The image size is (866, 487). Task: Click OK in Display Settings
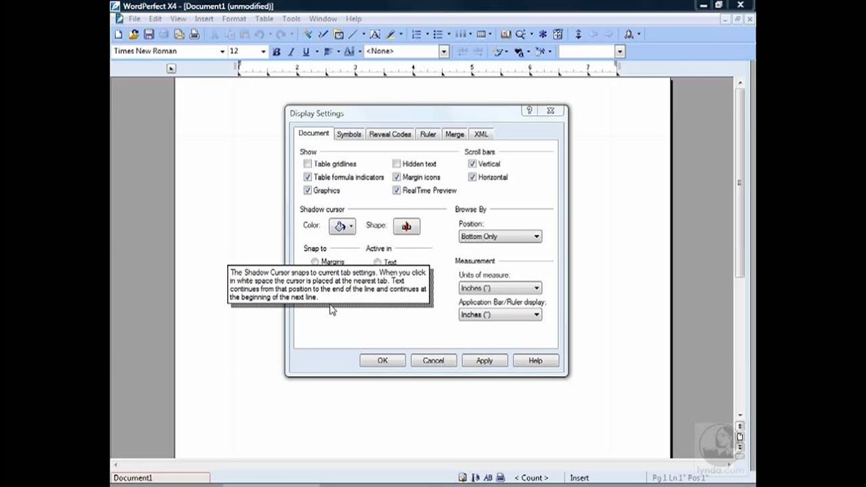tap(382, 361)
